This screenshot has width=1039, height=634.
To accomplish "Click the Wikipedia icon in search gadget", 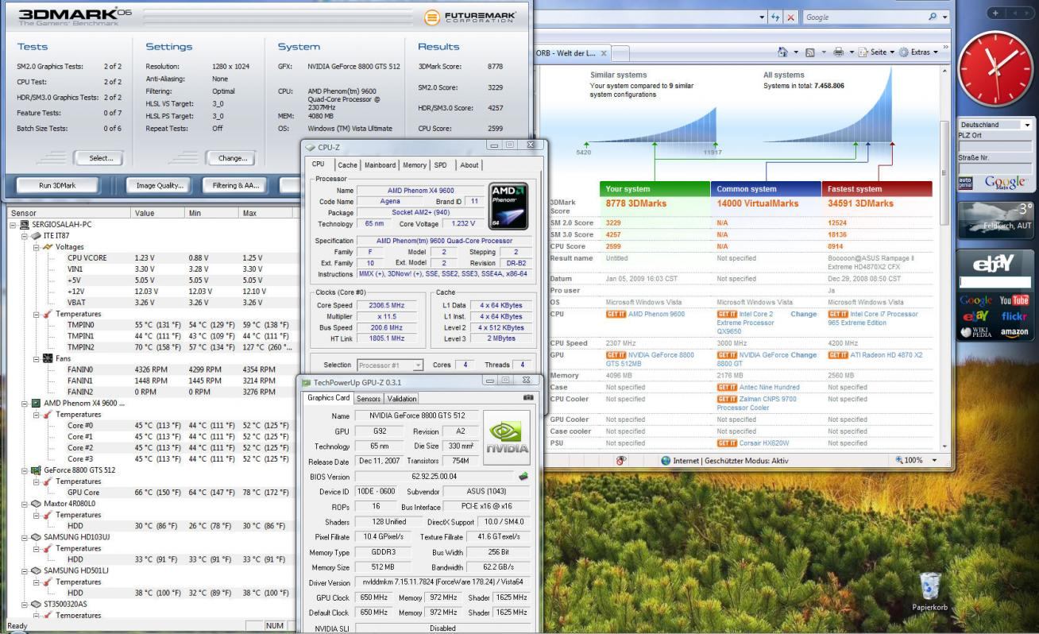I will 975,332.
